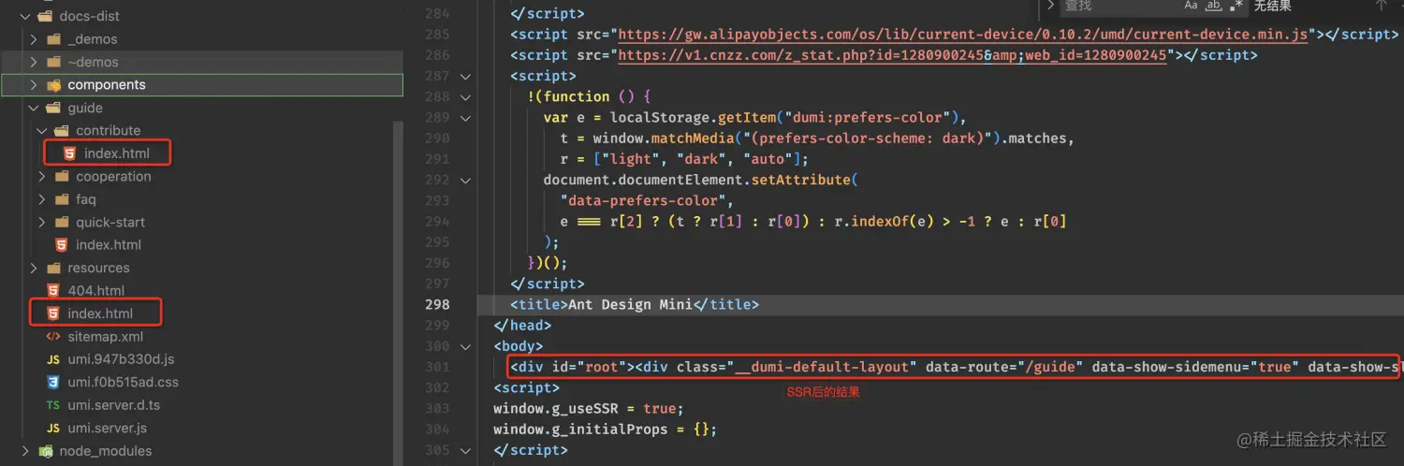Click the 'Ant Design Mini' title text

click(630, 304)
